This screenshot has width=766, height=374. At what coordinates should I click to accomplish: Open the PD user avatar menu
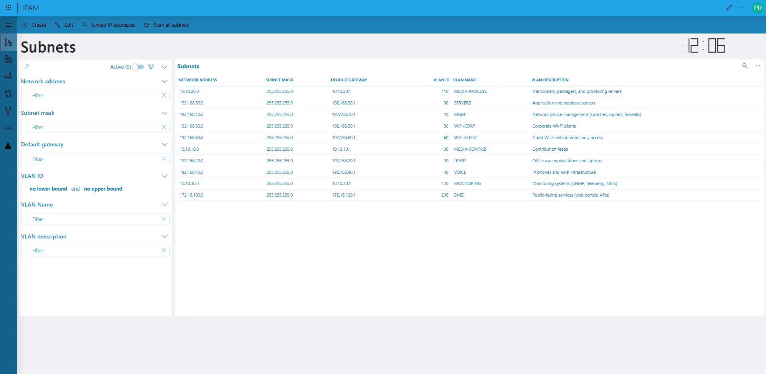[758, 8]
